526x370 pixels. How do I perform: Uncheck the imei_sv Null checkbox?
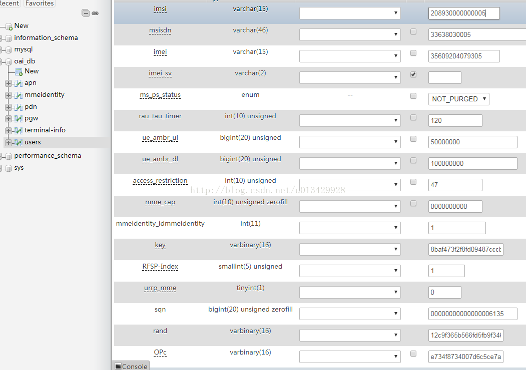tap(413, 74)
